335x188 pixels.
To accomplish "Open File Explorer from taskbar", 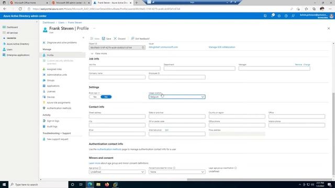I will point(98,184).
